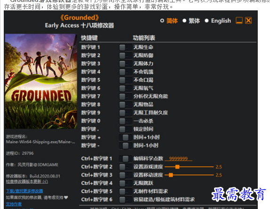Toggle the 分析仪无限充能 switch
Image resolution: width=270 pixels, height=209 pixels.
[x=125, y=96]
